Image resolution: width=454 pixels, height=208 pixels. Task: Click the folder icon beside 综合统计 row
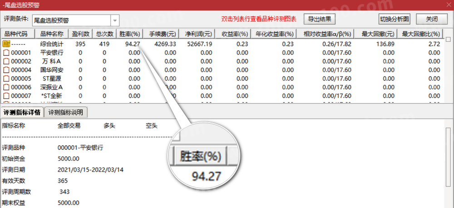click(6, 44)
